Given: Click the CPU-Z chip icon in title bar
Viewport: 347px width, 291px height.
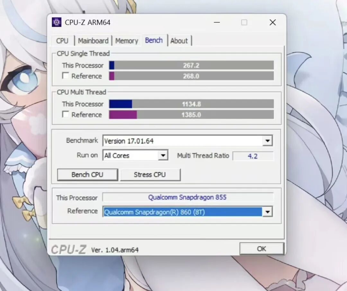Looking at the screenshot, I should (x=57, y=22).
